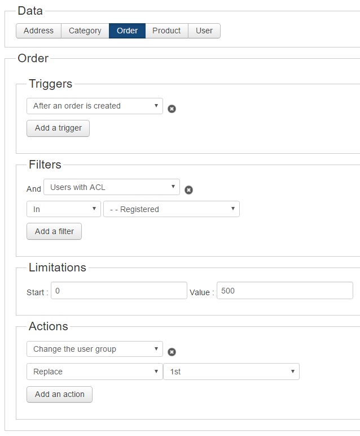
Task: Switch to the Address data tab
Action: pos(38,31)
